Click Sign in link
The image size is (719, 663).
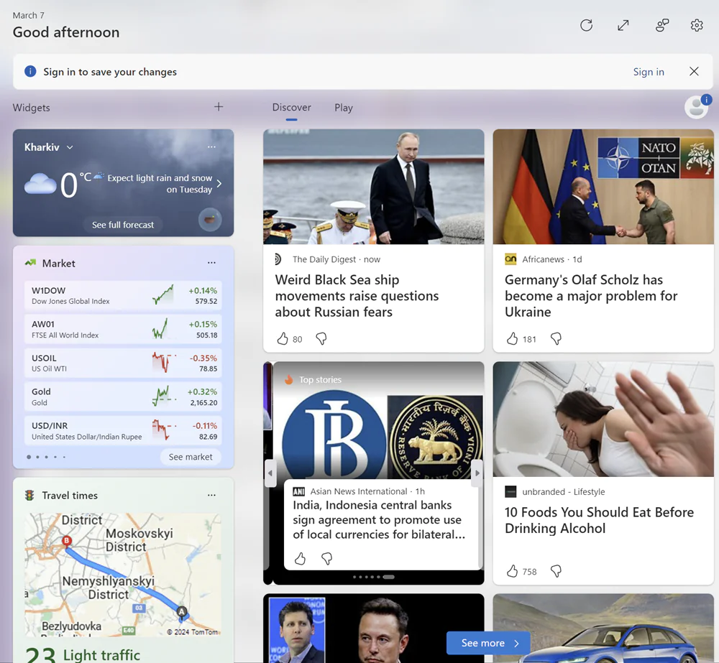click(x=649, y=72)
